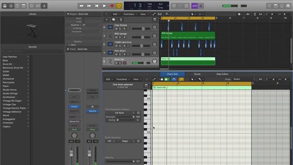Screen dimensions: 293x165
Task: Select the 808 savage green region
Action: coord(188,36)
